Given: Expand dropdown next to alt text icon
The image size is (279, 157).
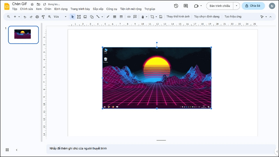Looking at the screenshot, I should [146, 17].
